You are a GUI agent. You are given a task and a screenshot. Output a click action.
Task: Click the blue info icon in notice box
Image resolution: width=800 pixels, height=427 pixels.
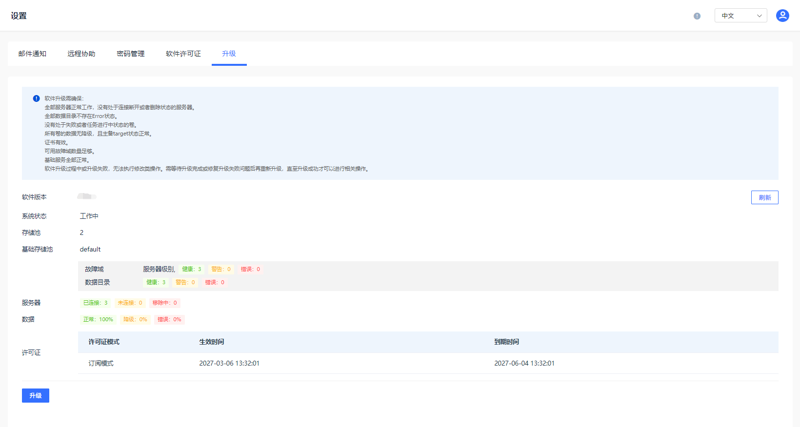tap(36, 98)
